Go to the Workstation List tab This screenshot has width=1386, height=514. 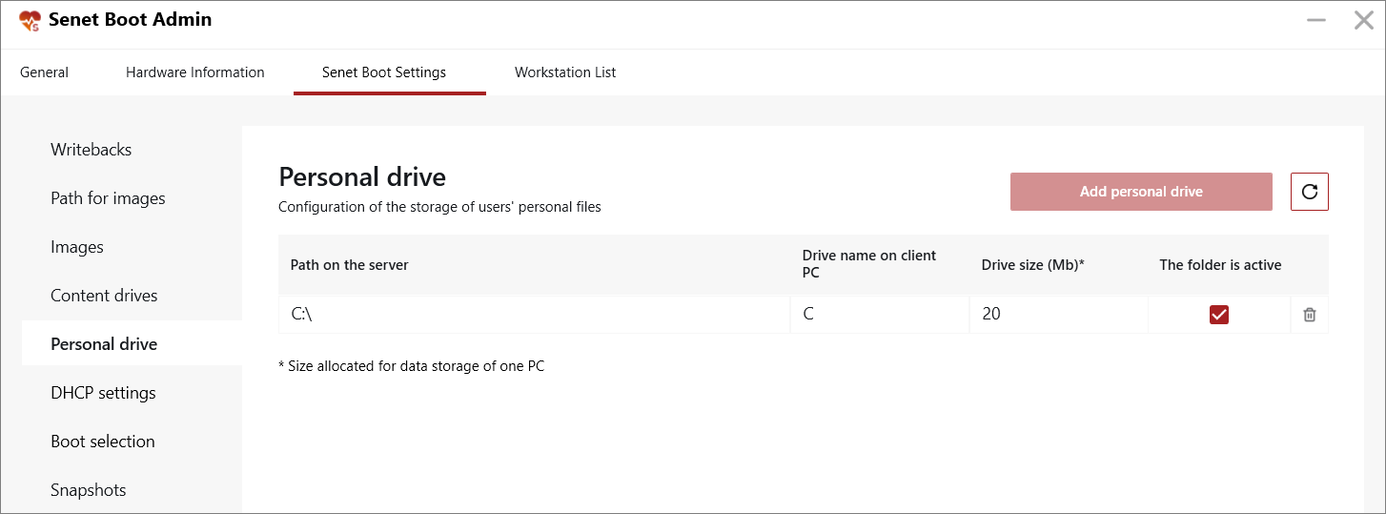(565, 72)
